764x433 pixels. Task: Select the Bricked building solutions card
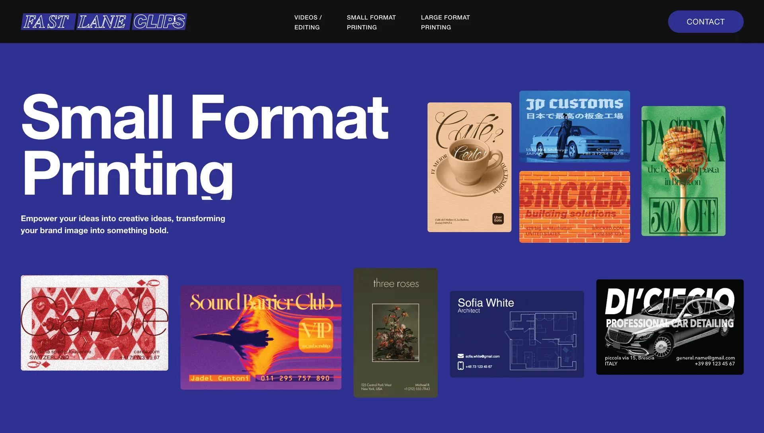(x=575, y=207)
